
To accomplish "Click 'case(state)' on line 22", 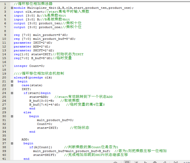I will point(32,85).
